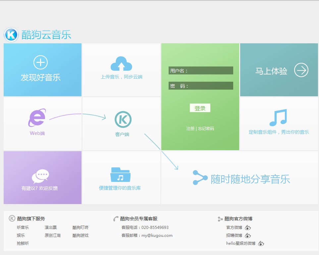Click 随时随地分享音乐 text
Screen dimensions: 319x255
click(x=250, y=179)
